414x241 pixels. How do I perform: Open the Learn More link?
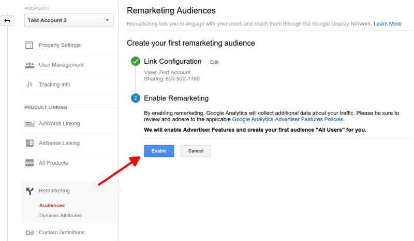click(387, 24)
